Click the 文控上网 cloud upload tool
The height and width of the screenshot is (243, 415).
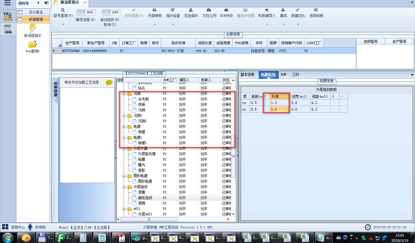pos(209,13)
